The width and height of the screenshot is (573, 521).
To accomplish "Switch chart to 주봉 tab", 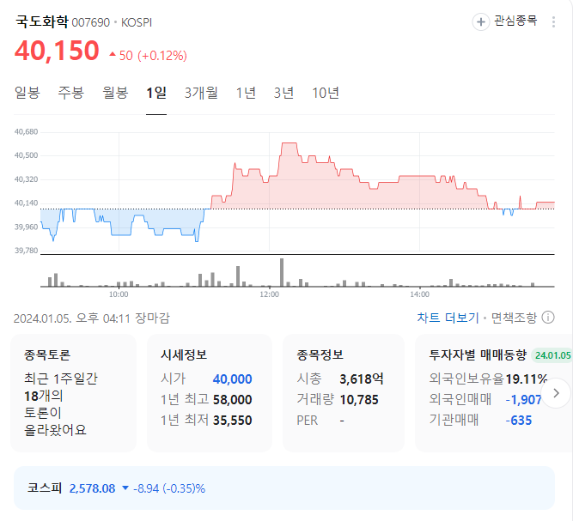I will click(x=71, y=93).
